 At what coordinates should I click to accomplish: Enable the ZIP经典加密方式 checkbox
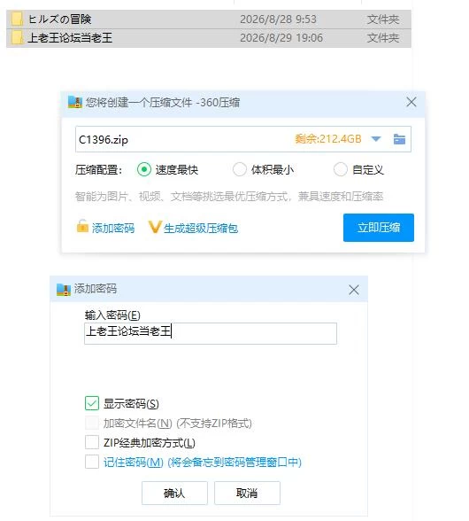pyautogui.click(x=92, y=442)
